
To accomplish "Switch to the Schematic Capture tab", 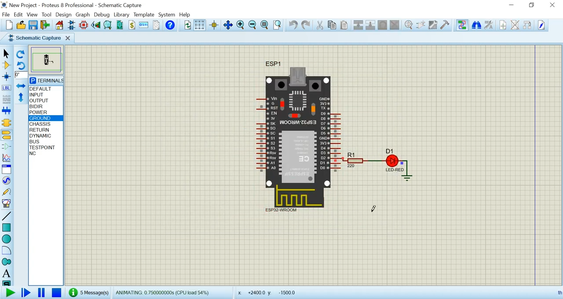I will [x=38, y=38].
